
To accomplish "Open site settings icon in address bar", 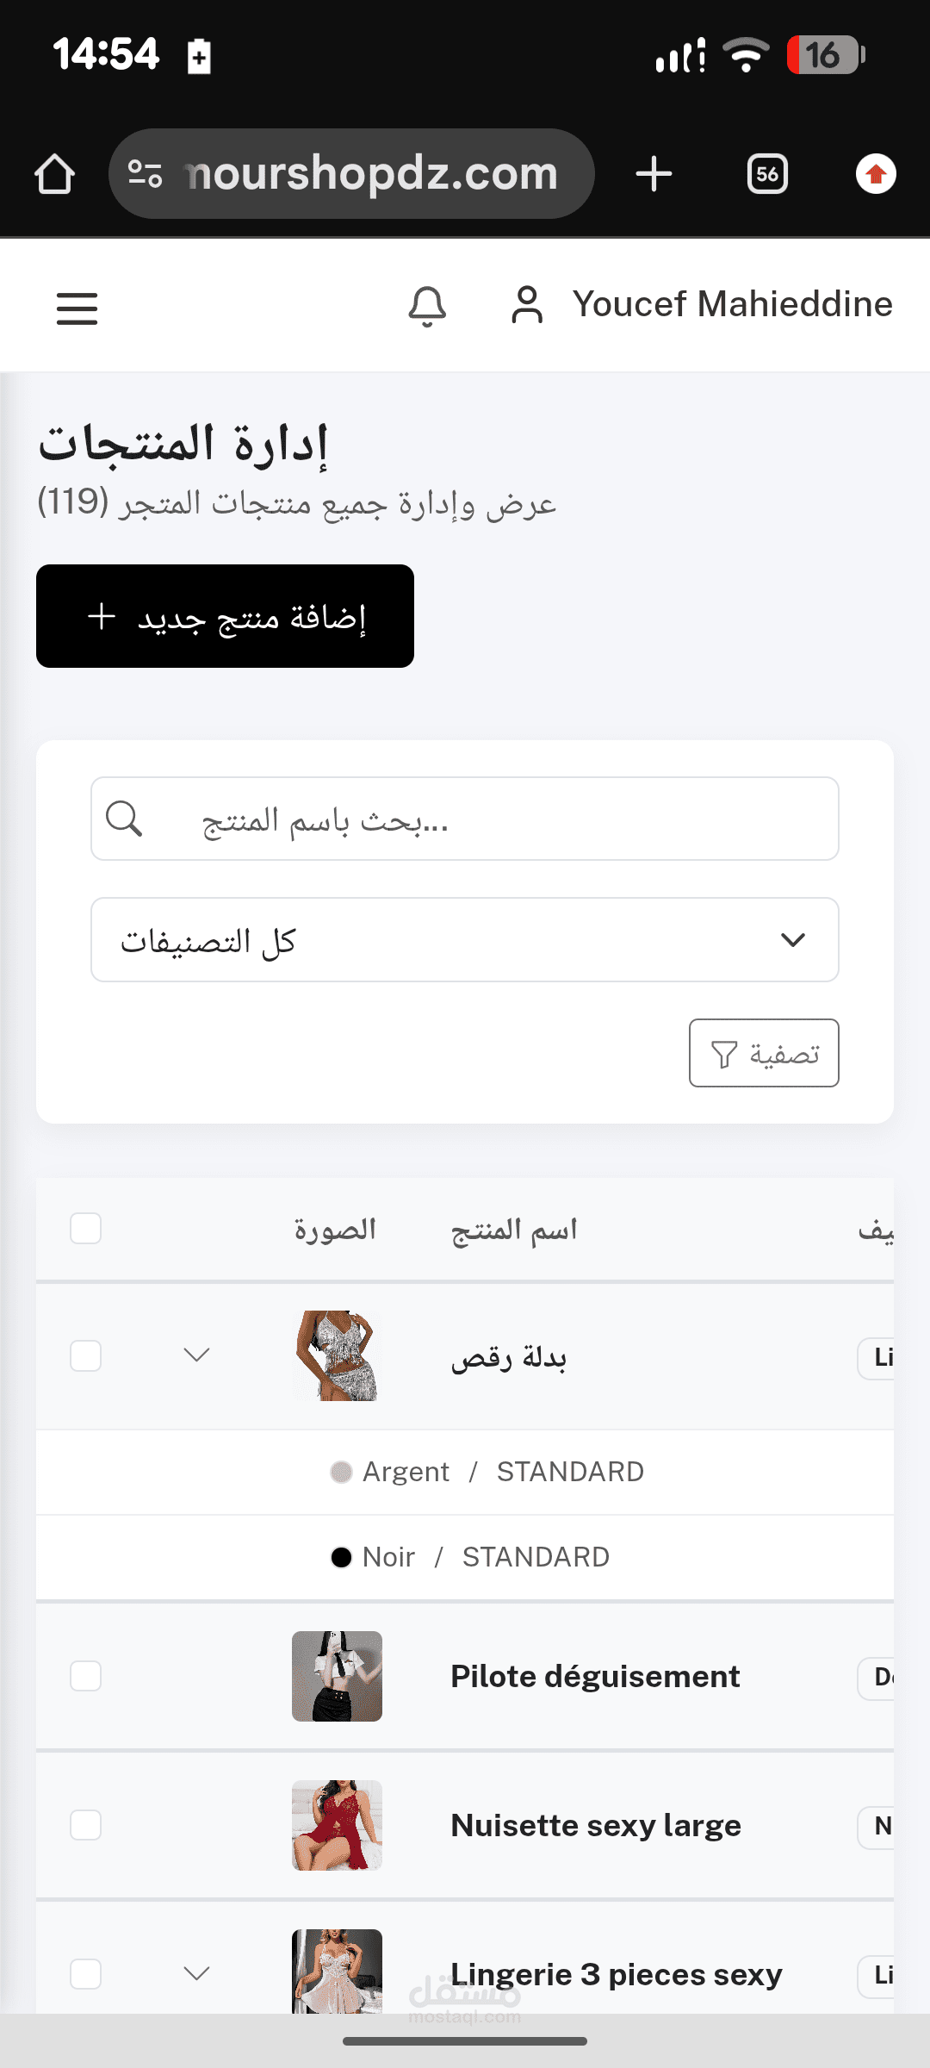I will coord(145,174).
